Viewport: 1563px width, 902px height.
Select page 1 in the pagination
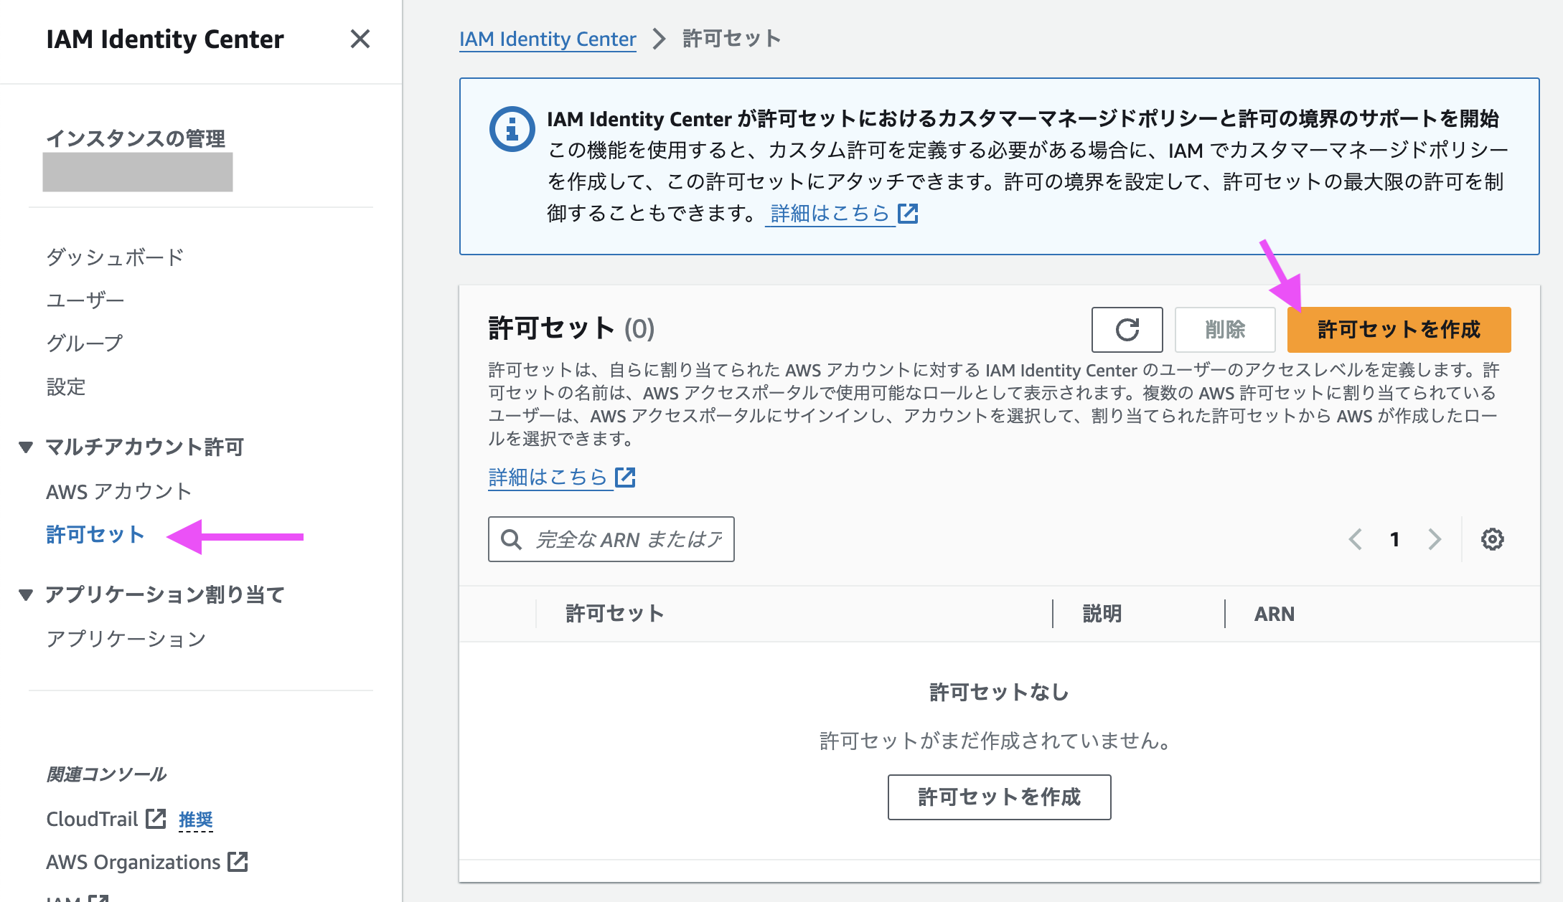1395,539
